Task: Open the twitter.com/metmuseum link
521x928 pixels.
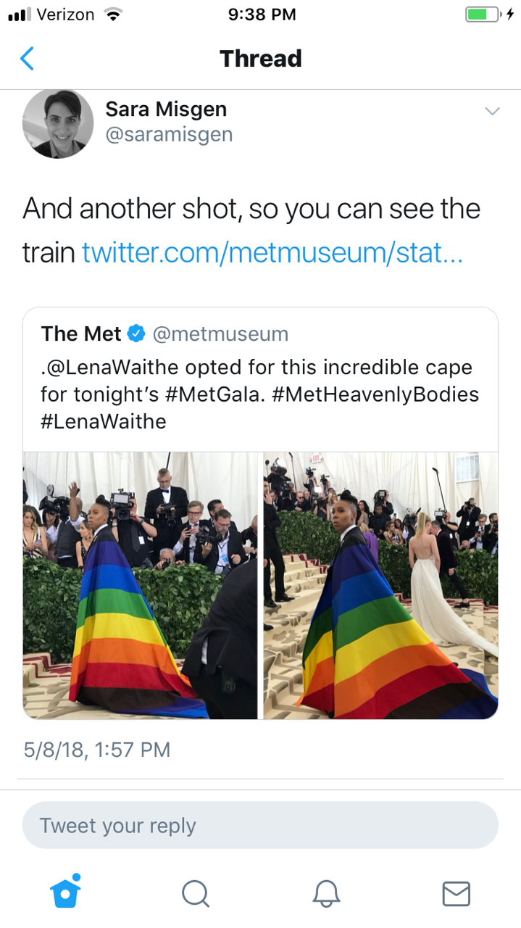Action: pyautogui.click(x=271, y=252)
